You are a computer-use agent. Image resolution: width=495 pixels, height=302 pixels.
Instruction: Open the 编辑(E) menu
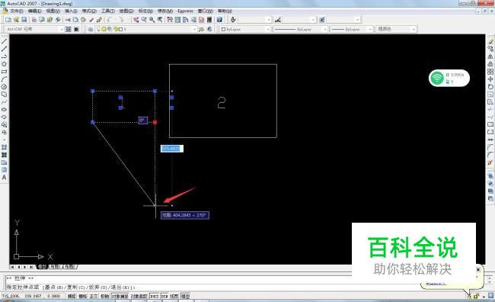35,11
